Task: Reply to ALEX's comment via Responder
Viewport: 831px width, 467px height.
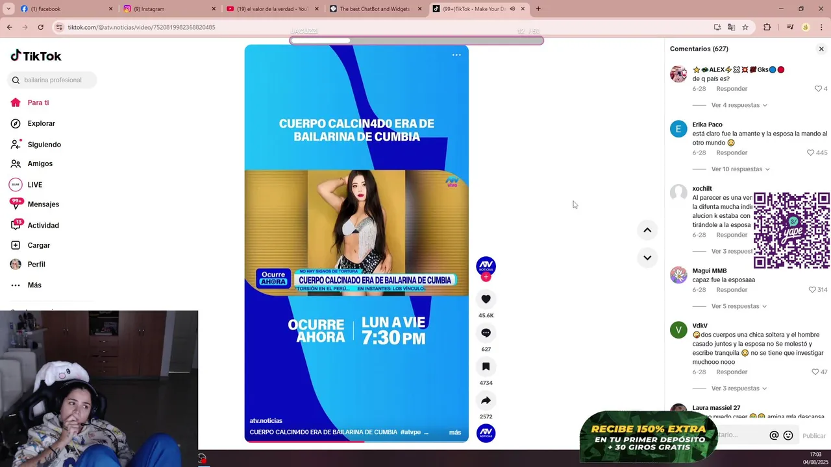Action: [732, 89]
